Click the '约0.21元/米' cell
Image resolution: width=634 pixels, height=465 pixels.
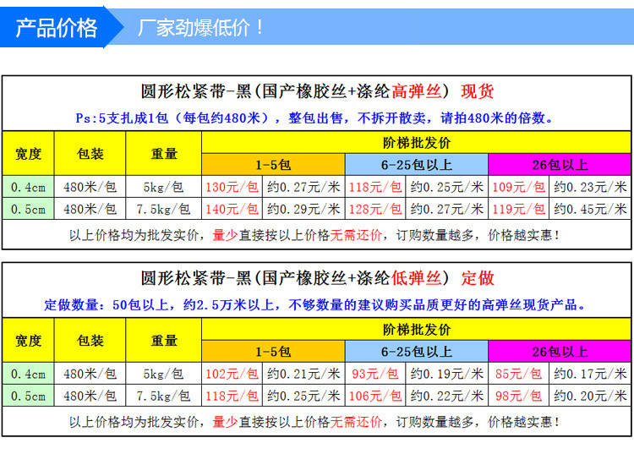pos(303,374)
